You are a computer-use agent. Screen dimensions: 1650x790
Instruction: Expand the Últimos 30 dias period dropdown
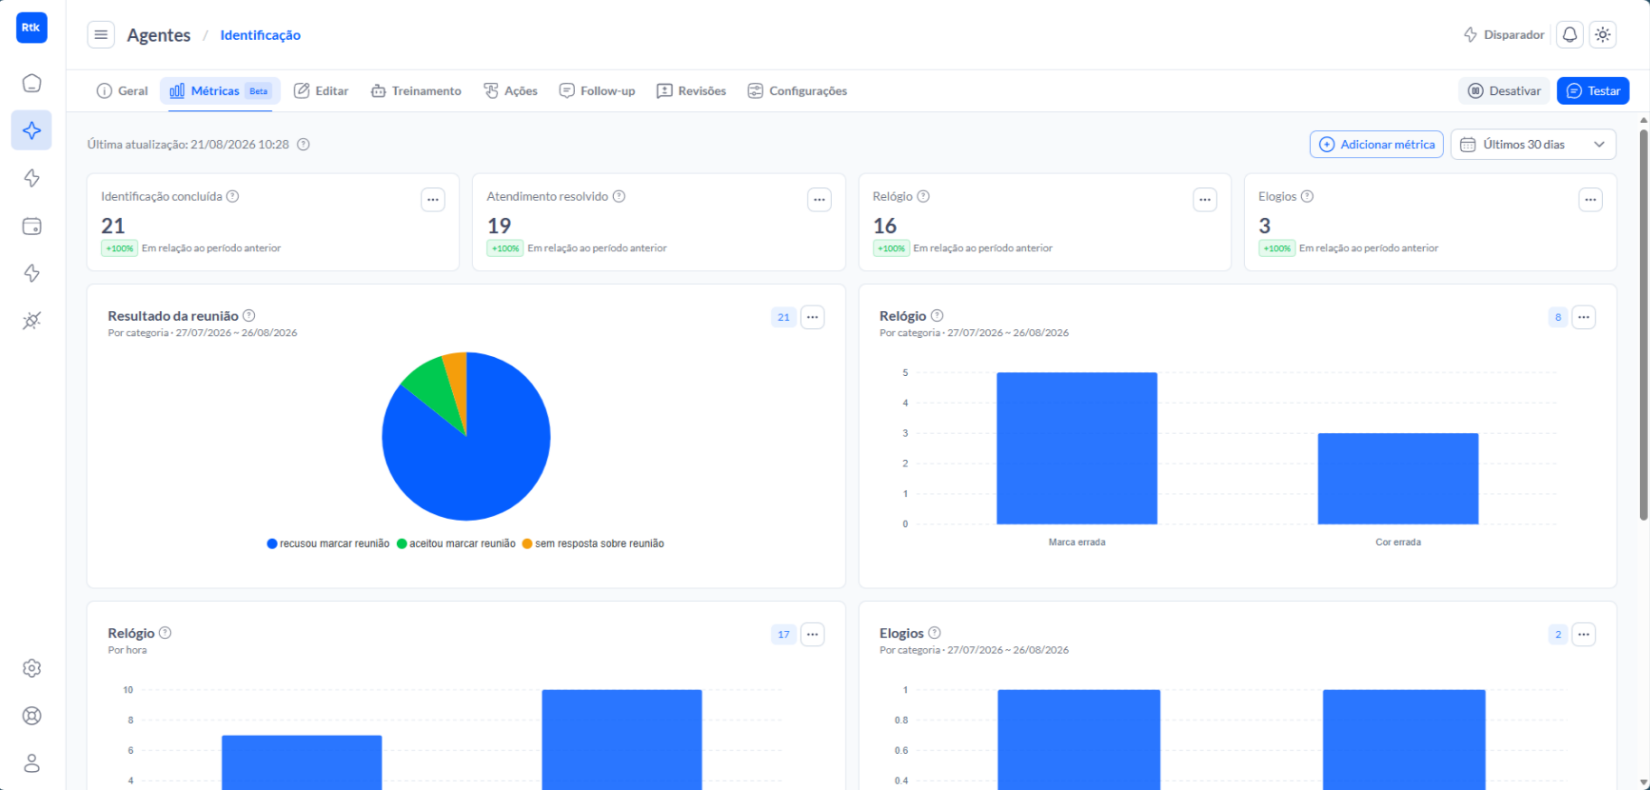[x=1533, y=145]
